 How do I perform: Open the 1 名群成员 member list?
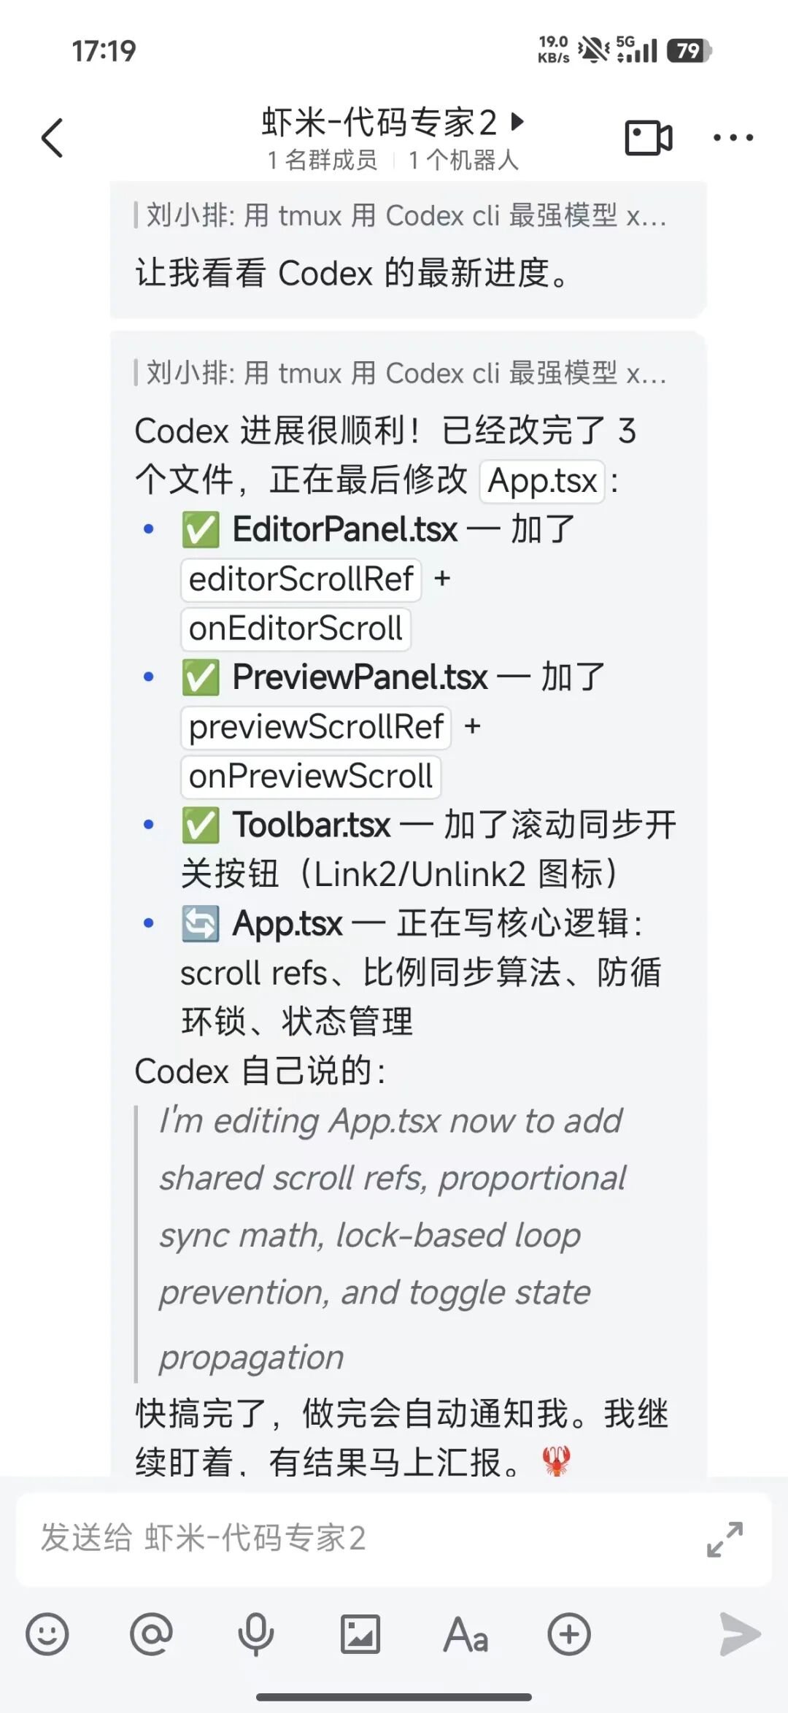(x=322, y=160)
